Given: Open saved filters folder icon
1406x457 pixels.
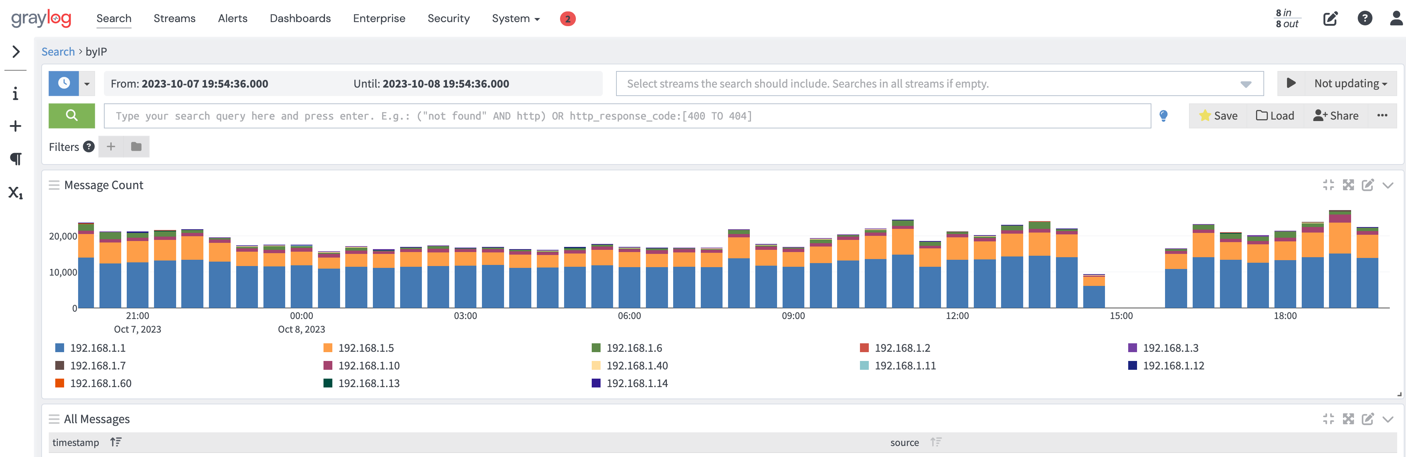Looking at the screenshot, I should click(x=136, y=147).
